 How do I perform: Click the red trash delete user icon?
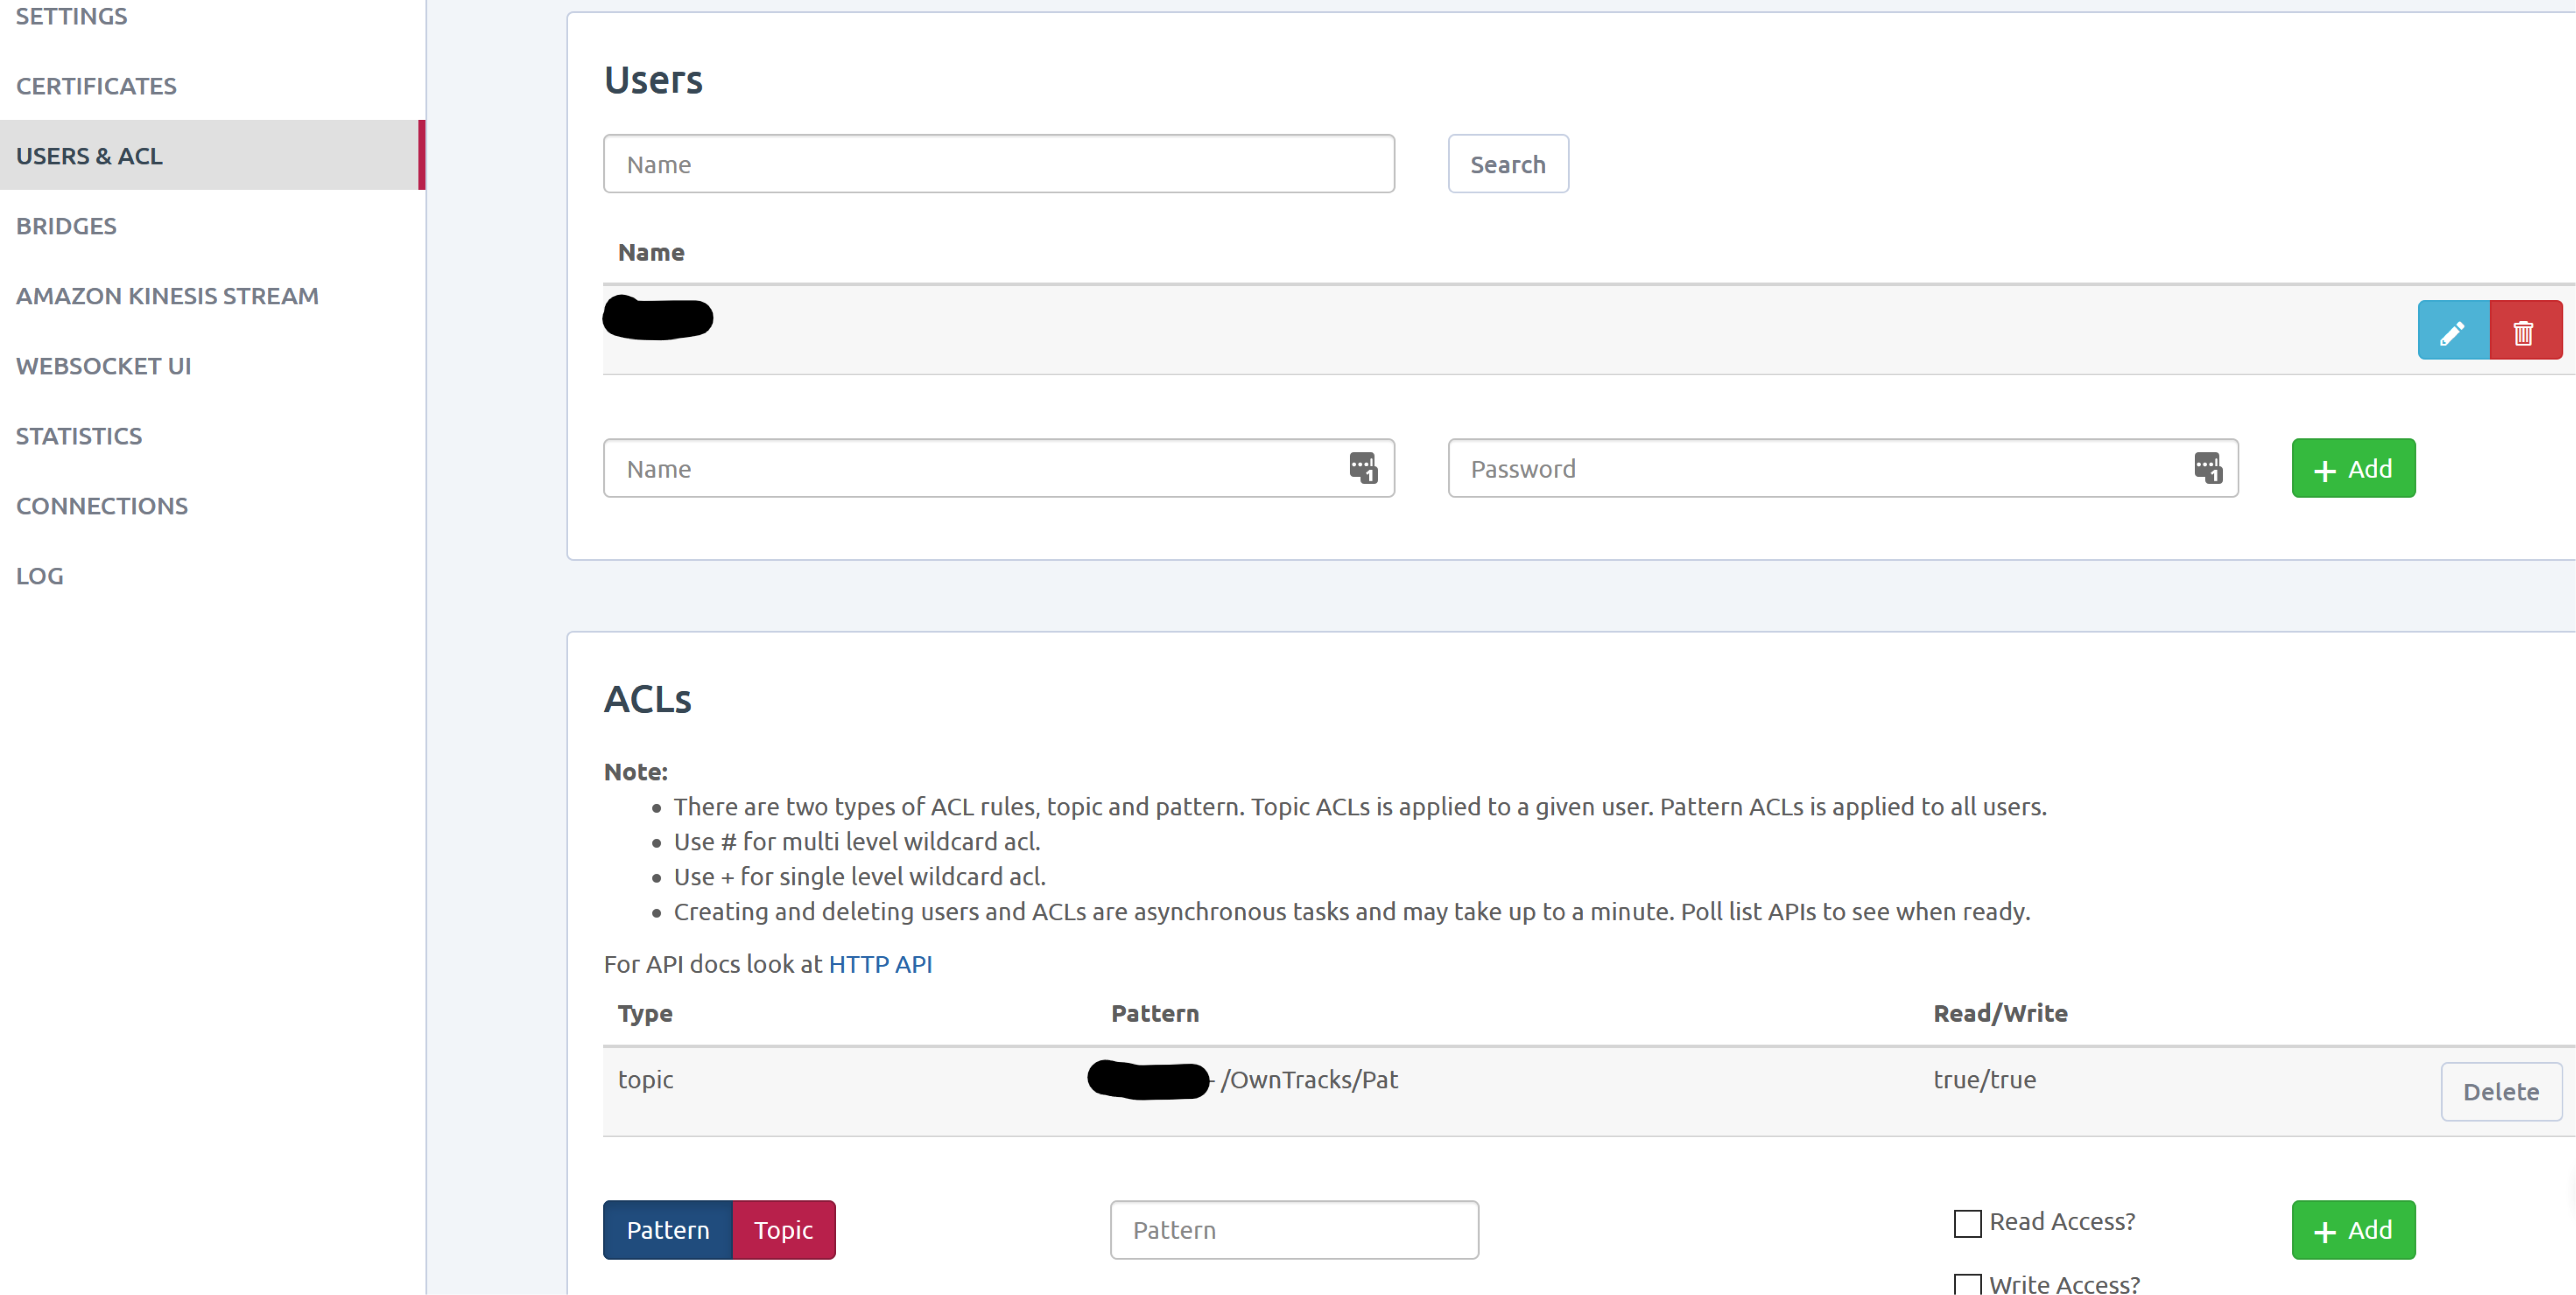click(x=2525, y=331)
